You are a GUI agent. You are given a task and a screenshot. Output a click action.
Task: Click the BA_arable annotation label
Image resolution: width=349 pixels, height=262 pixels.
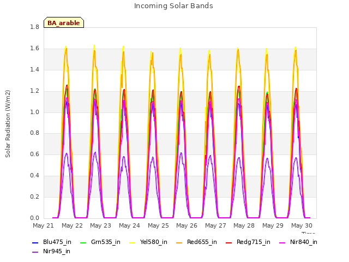(x=64, y=22)
